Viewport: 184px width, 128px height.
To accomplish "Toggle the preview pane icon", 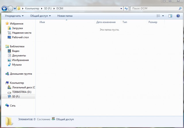I will pos(170,16).
